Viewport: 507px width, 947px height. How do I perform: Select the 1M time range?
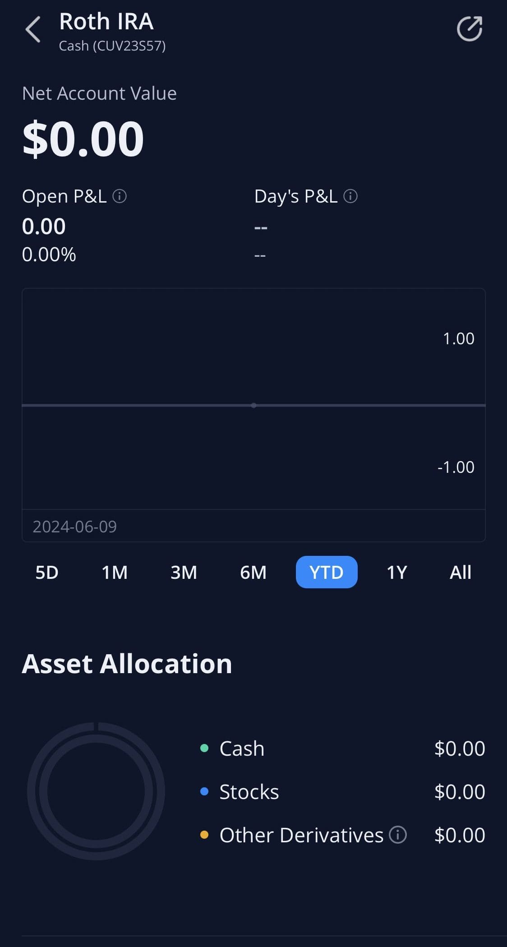point(115,572)
